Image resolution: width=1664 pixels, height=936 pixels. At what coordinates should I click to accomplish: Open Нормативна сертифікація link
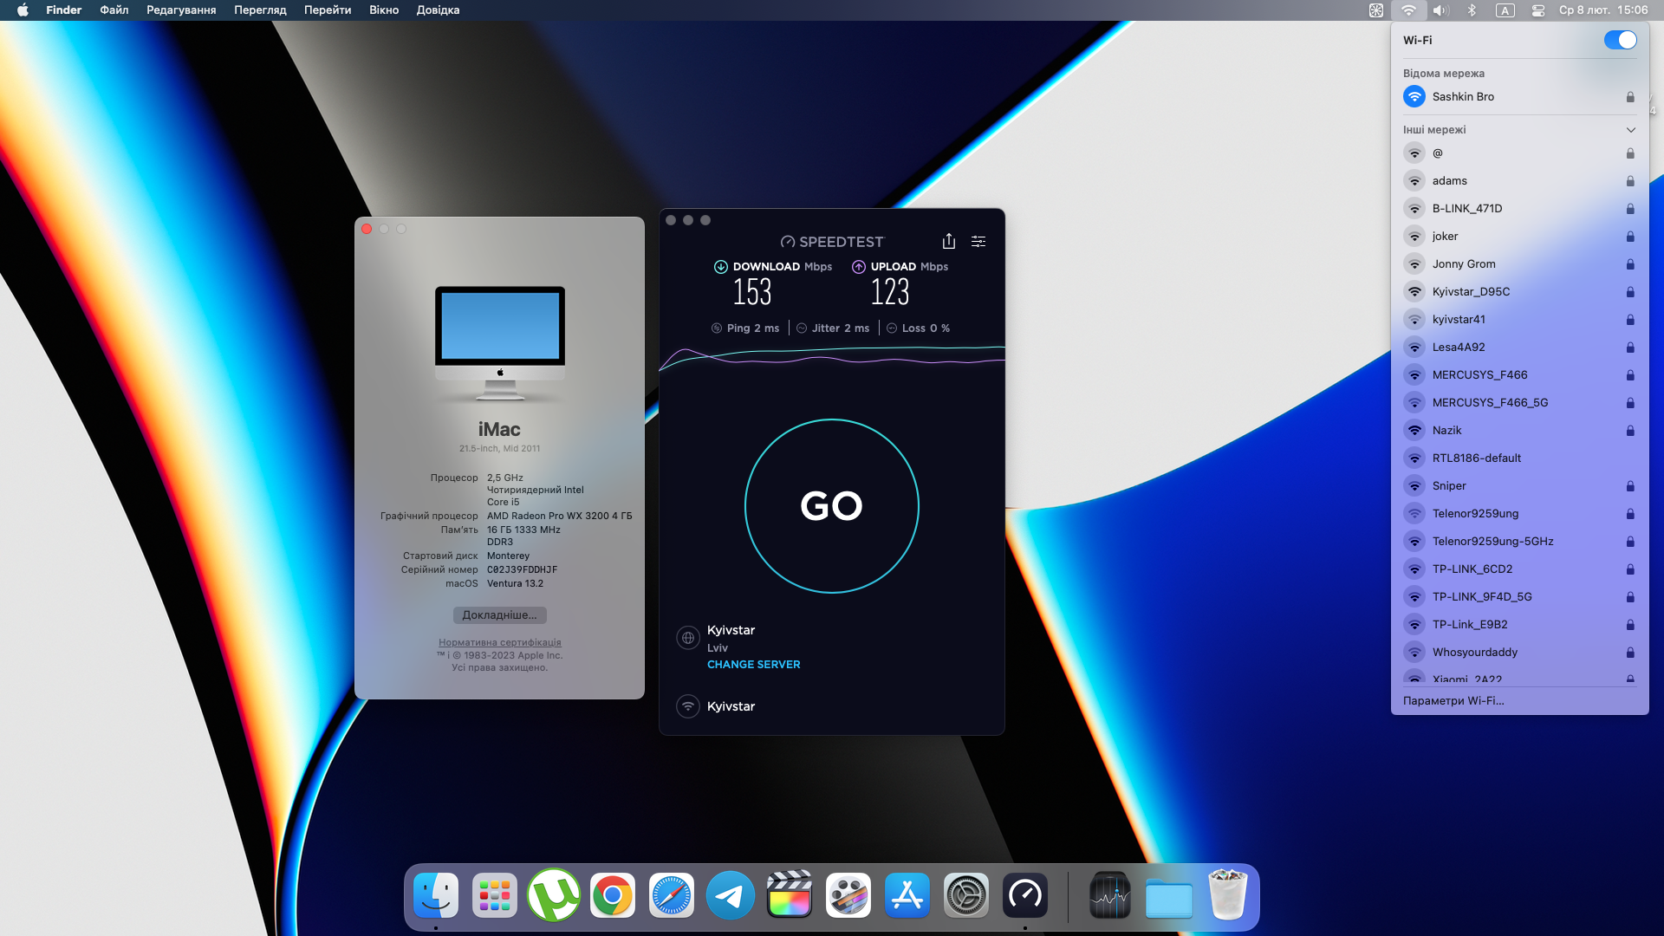pos(499,643)
